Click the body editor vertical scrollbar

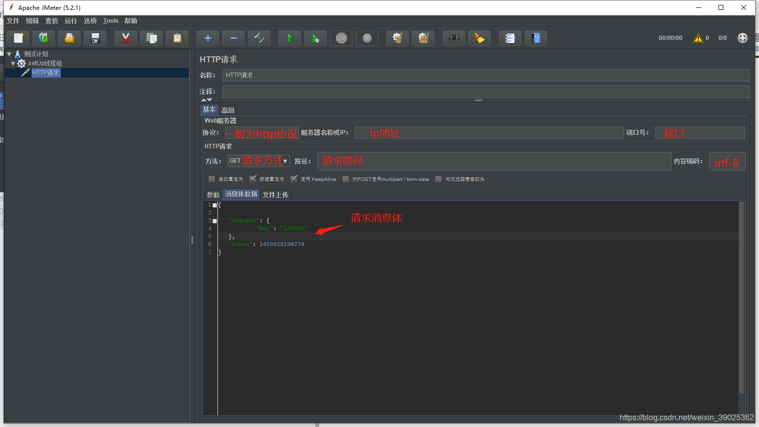[x=742, y=297]
